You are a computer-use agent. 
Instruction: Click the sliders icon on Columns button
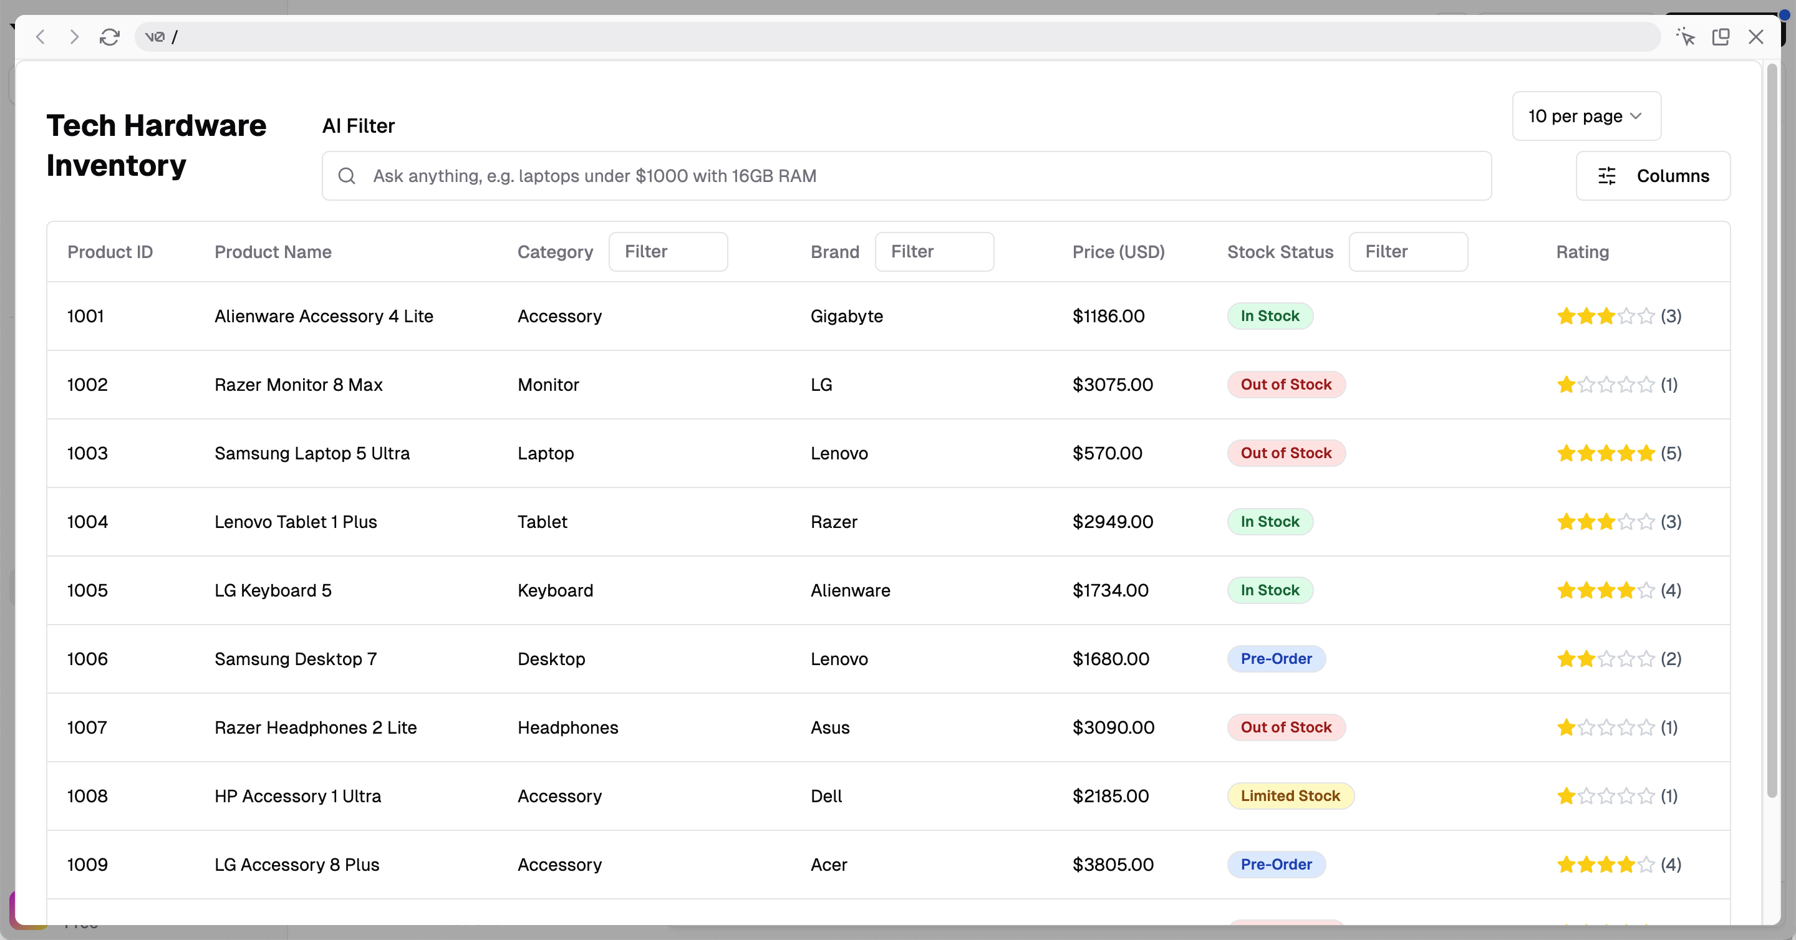1606,176
